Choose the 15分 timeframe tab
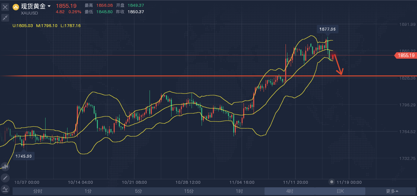417x196 pixels. [x=189, y=191]
